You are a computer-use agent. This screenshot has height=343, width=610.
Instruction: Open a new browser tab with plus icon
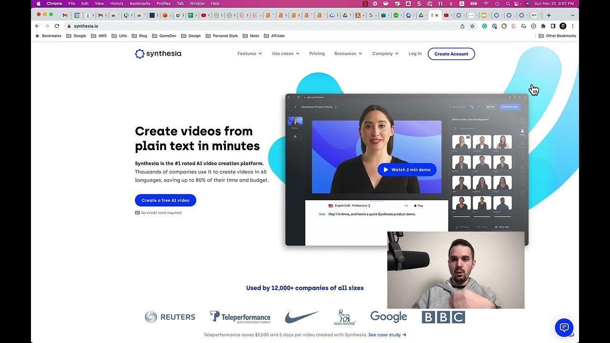point(549,15)
